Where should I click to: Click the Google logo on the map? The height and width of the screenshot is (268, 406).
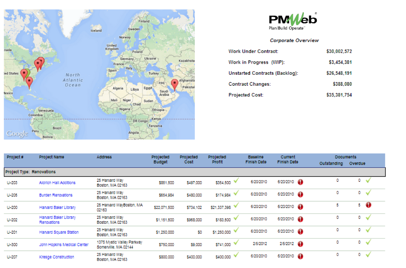click(17, 133)
